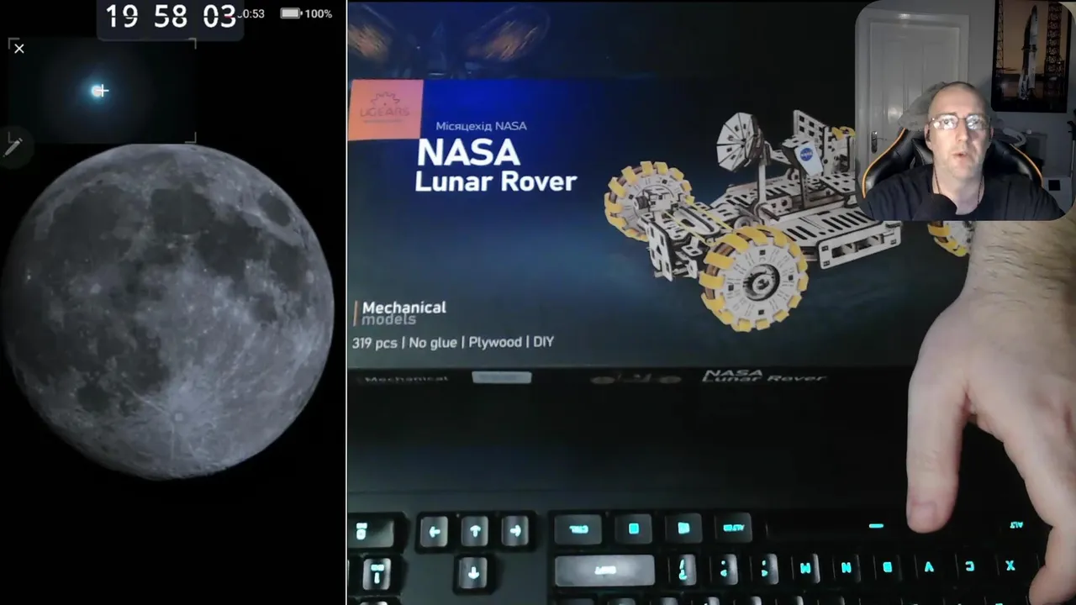Click the 'Mechanical models' label

403,313
